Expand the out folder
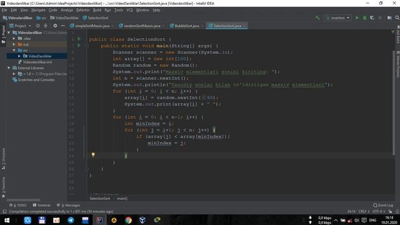 click(x=14, y=44)
